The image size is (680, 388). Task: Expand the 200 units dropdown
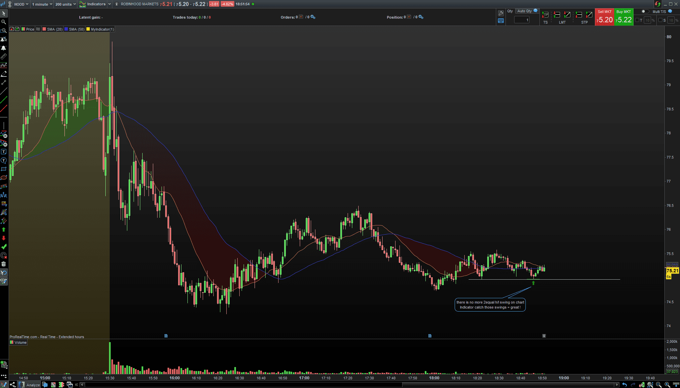[65, 4]
